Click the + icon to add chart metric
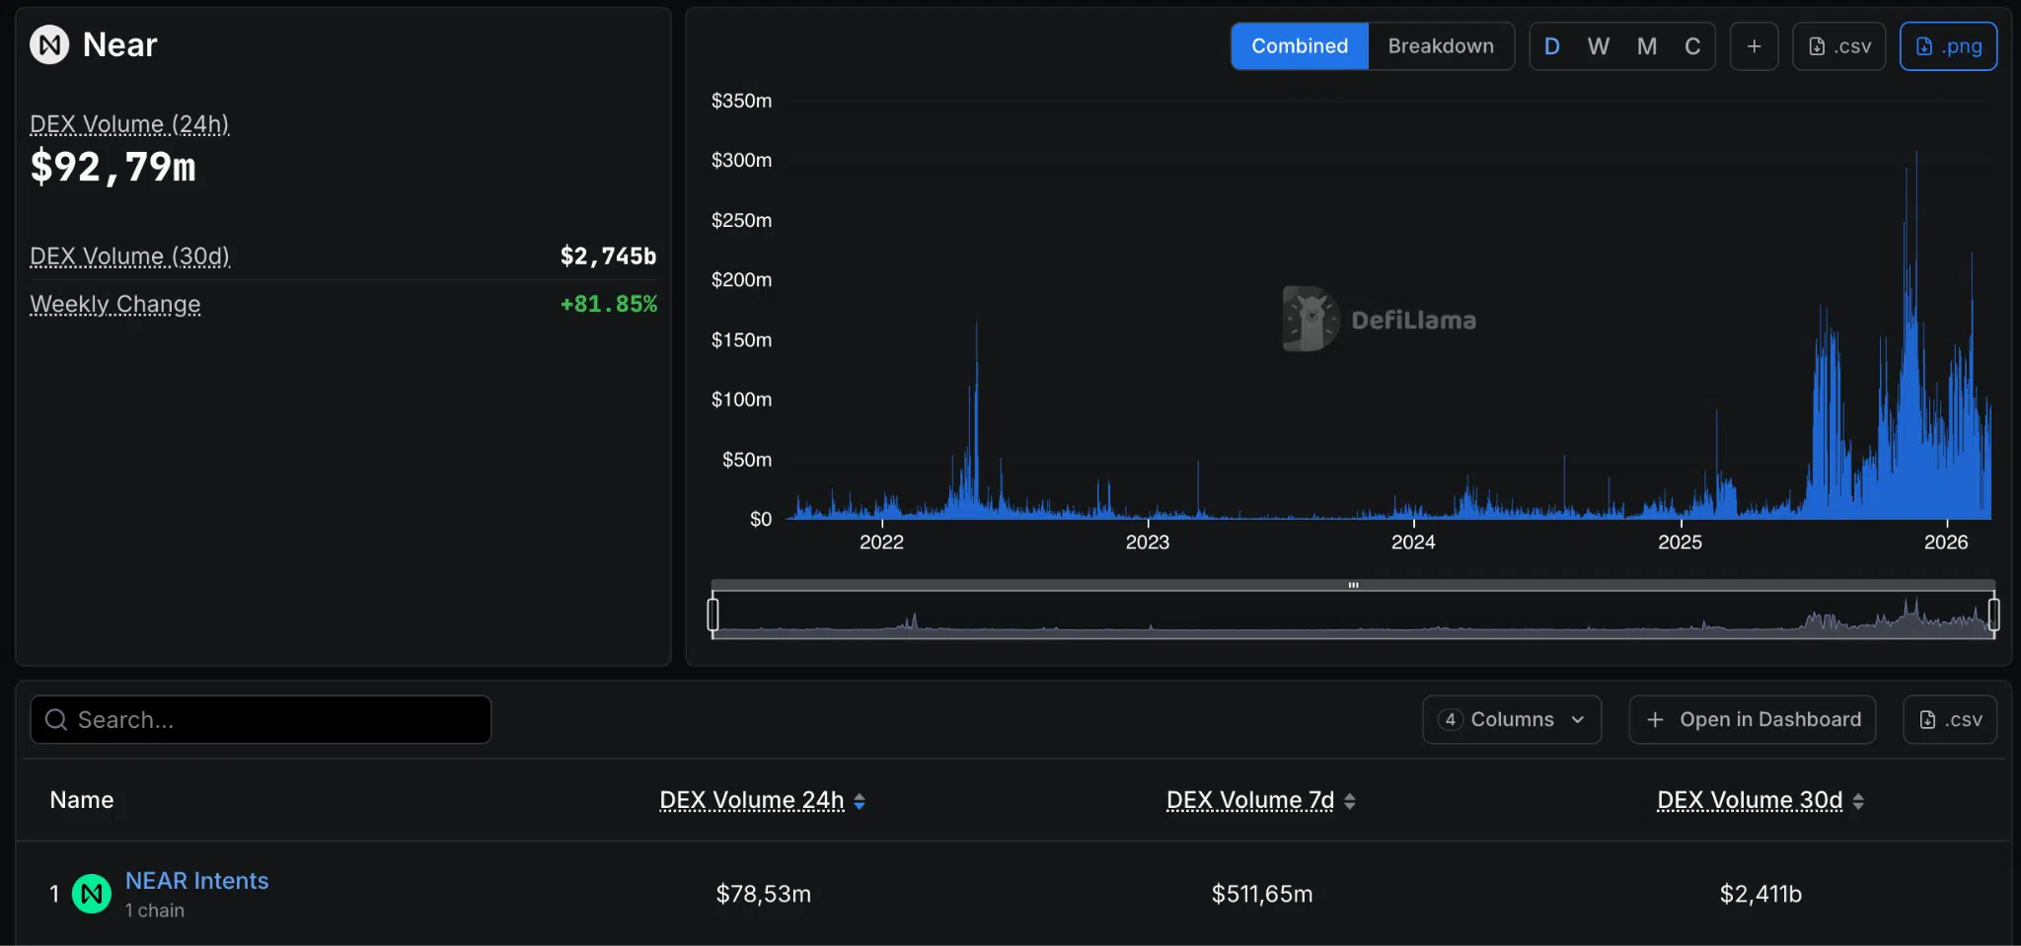Screen dimensions: 2021x946 (1754, 45)
